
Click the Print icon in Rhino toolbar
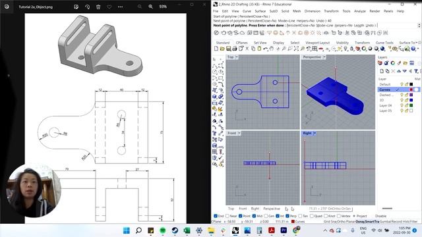coord(235,49)
